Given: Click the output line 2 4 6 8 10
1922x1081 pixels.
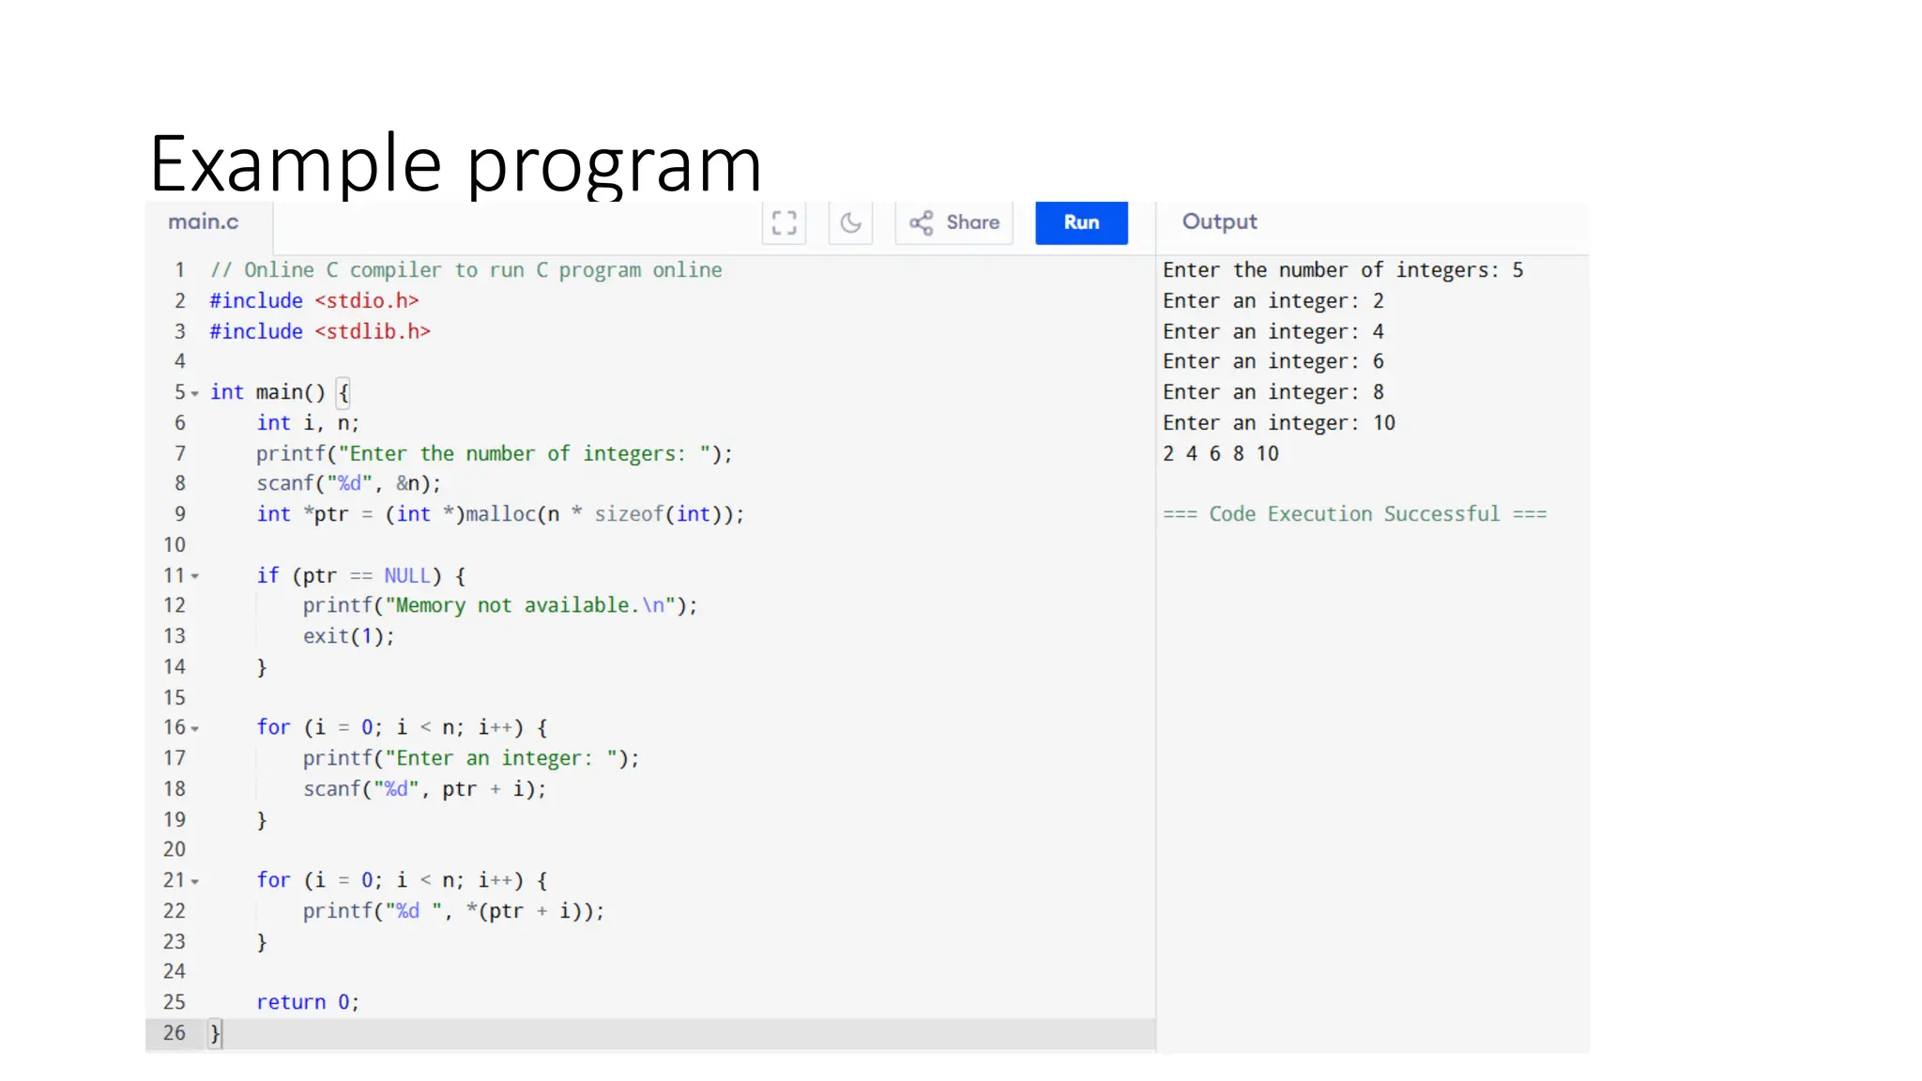Looking at the screenshot, I should (x=1220, y=453).
